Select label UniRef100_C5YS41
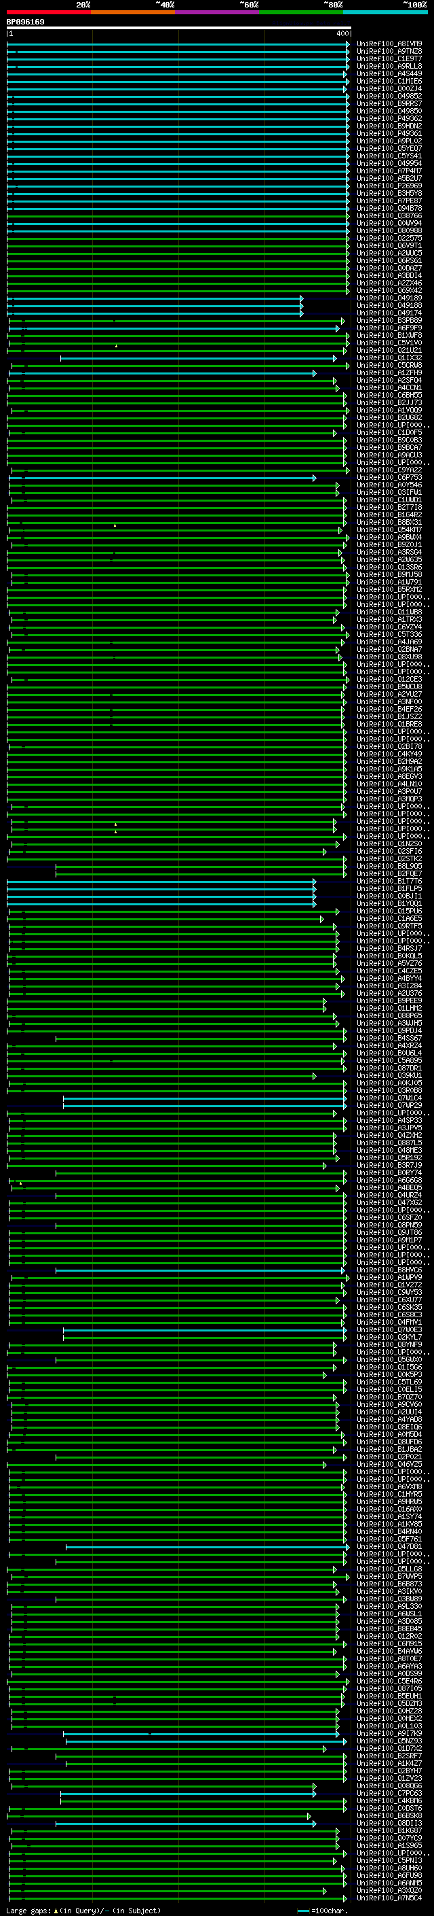The height and width of the screenshot is (1916, 434). (389, 156)
